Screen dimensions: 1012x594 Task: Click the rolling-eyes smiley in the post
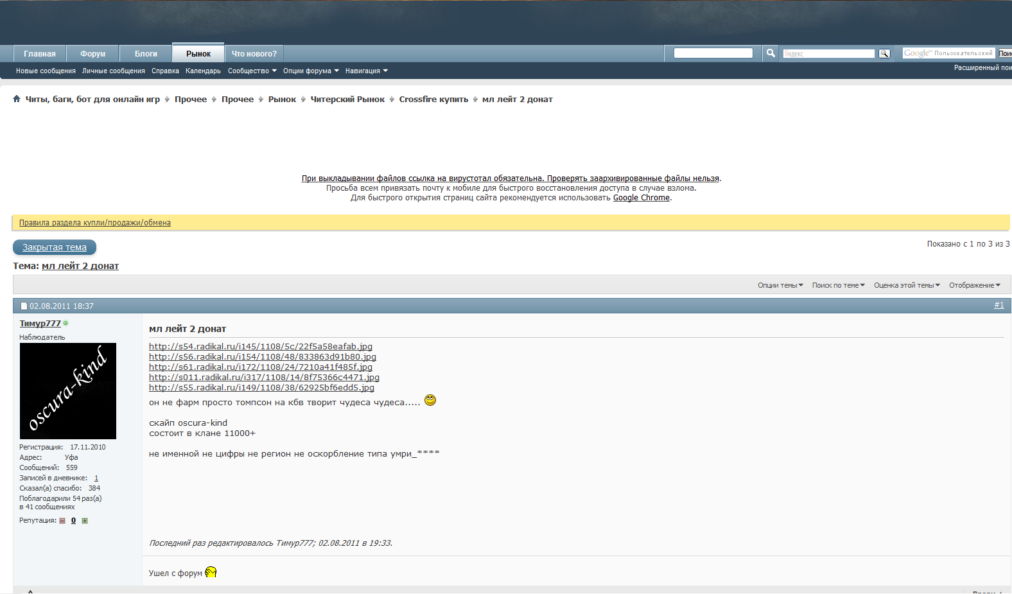430,400
